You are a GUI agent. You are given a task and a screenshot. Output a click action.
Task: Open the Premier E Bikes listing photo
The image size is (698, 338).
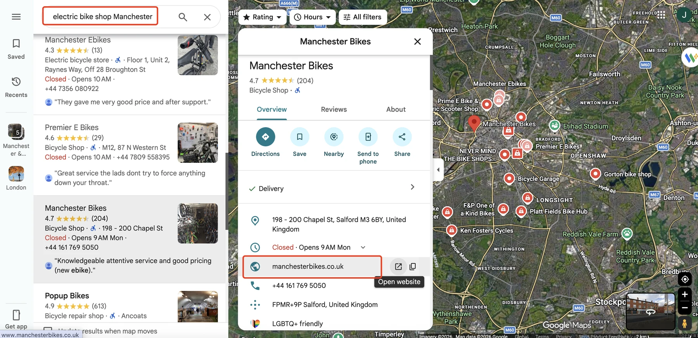point(198,143)
